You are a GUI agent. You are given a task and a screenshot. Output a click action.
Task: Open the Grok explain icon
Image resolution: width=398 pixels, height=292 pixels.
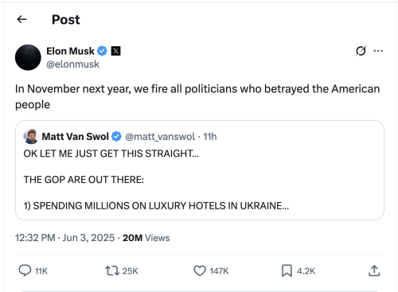(361, 51)
